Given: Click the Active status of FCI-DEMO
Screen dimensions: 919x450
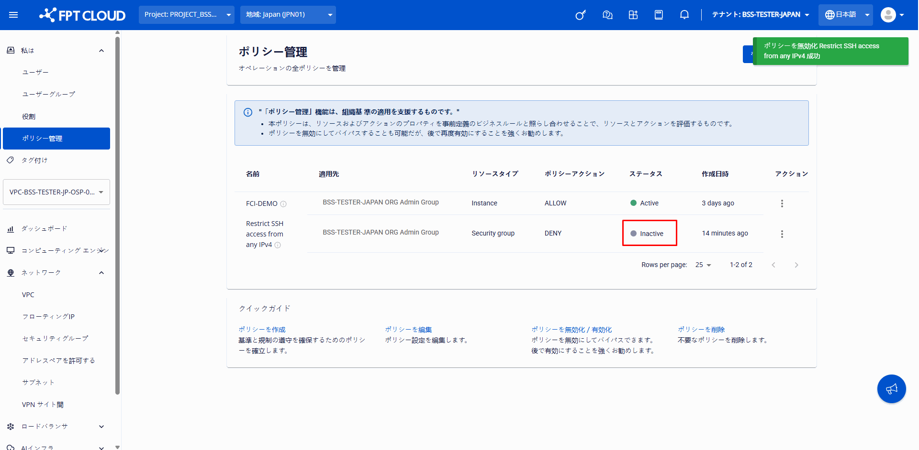Looking at the screenshot, I should coord(644,203).
